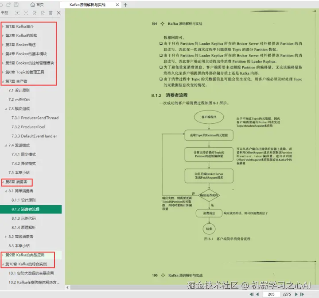Image resolution: width=319 pixels, height=298 pixels.
Task: Expand 第5章 Broker的控制管理模块 arrow
Action: (3, 63)
